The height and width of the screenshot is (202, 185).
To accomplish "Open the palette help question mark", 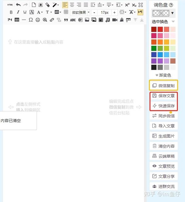I will [171, 5].
